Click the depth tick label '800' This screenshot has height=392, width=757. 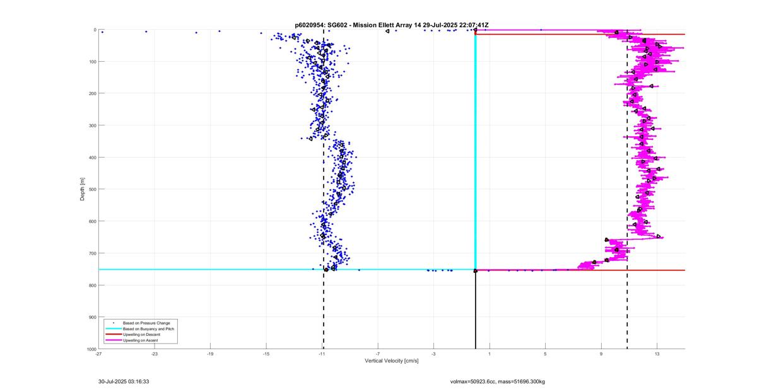(x=91, y=285)
